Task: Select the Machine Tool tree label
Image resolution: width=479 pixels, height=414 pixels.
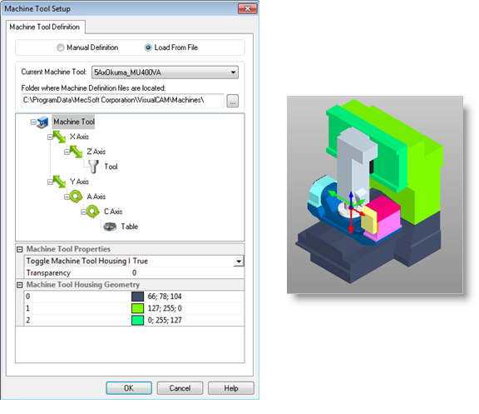Action: [74, 122]
